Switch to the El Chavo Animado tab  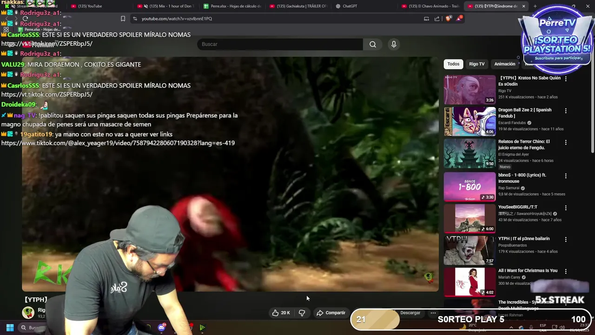[431, 6]
